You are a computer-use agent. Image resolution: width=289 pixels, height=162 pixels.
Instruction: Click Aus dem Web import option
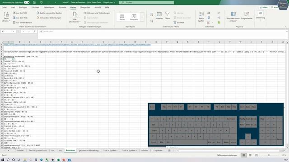tap(20, 18)
